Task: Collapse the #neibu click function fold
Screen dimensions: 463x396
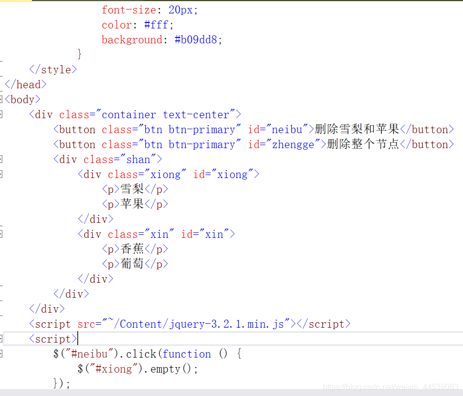Action: pyautogui.click(x=1, y=354)
